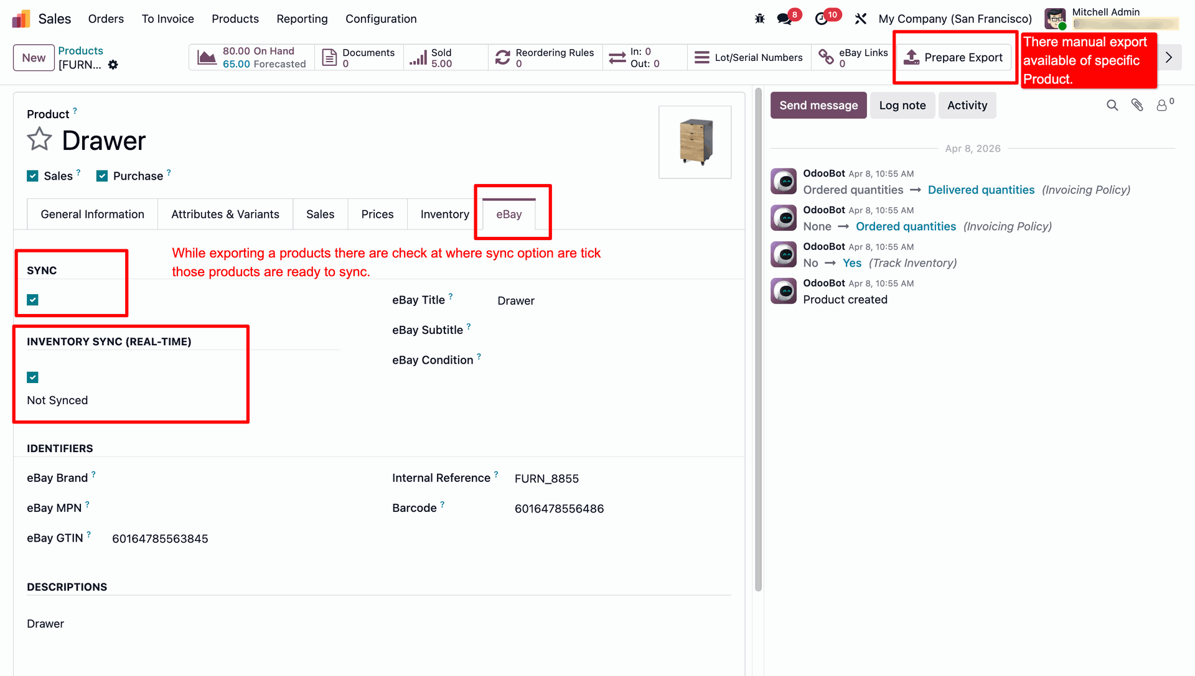Click Mitchell Admin user avatar
The width and height of the screenshot is (1195, 676).
tap(1055, 19)
